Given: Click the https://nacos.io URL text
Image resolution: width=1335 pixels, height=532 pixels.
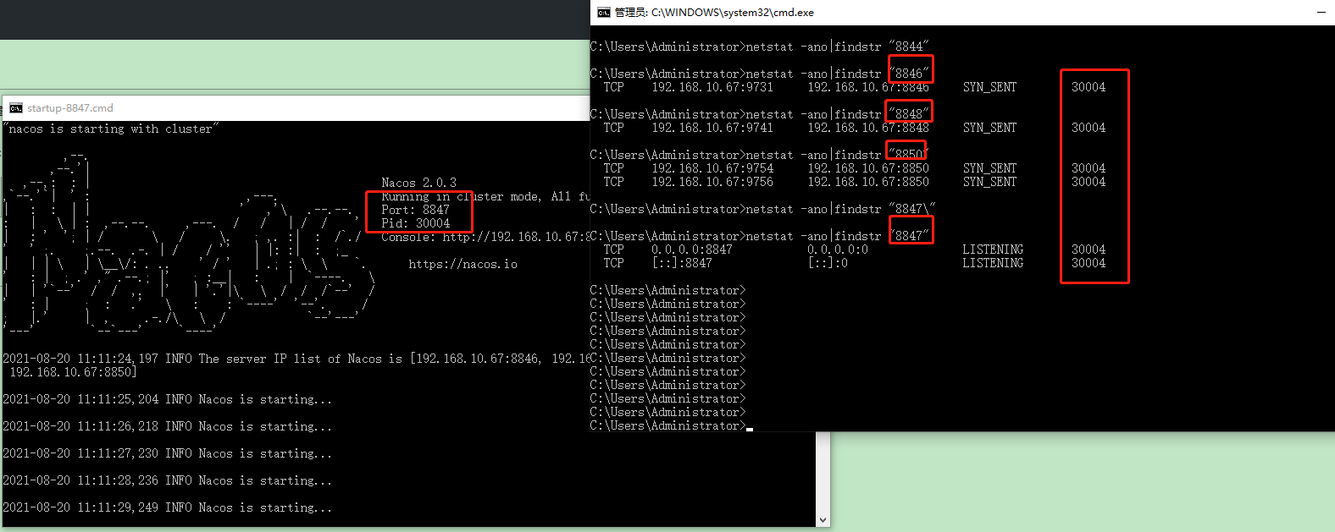Looking at the screenshot, I should [x=463, y=264].
